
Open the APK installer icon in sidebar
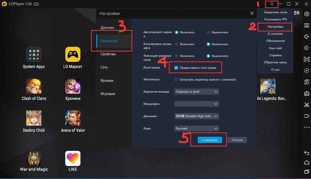tap(307, 93)
